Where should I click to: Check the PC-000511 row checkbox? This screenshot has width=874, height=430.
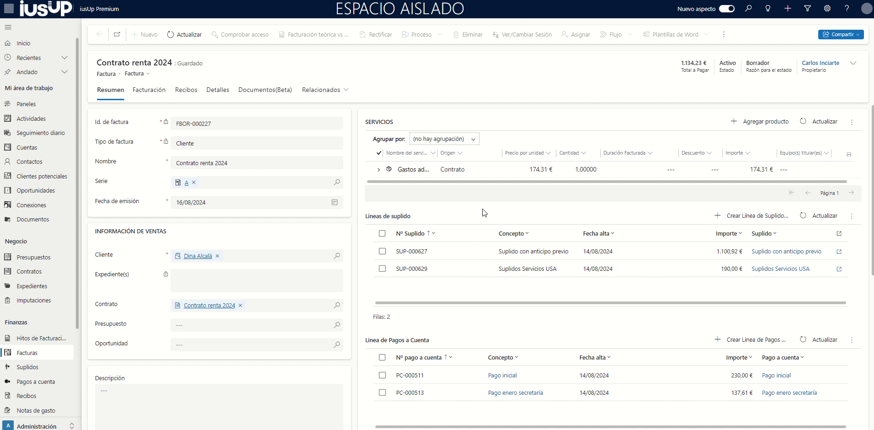382,376
